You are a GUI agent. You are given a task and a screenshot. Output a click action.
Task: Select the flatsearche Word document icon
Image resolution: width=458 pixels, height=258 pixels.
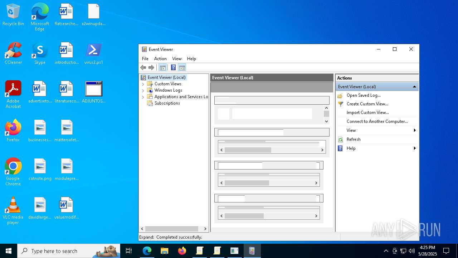pos(66,15)
